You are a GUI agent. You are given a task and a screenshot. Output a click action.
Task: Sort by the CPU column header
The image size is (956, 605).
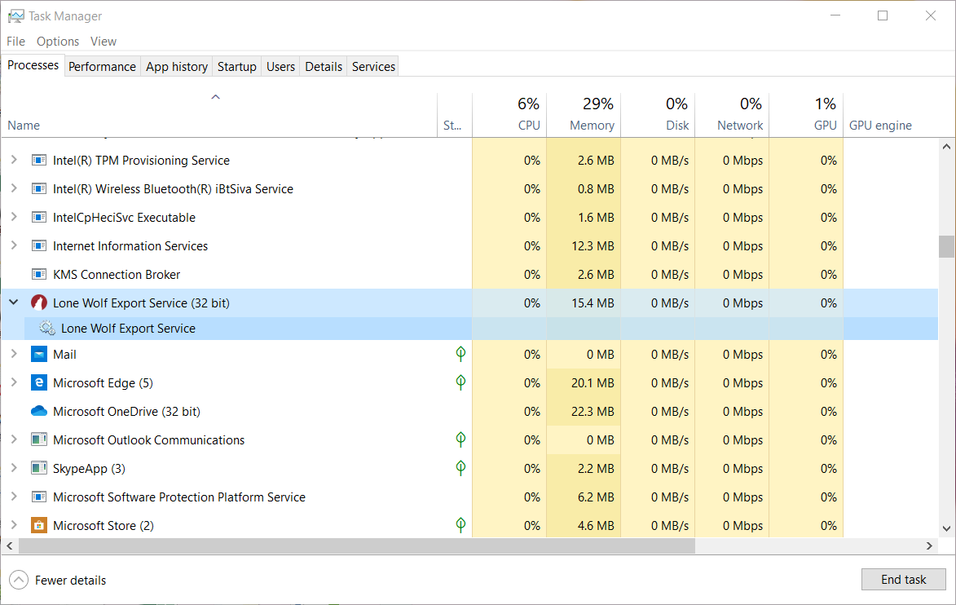coord(509,115)
